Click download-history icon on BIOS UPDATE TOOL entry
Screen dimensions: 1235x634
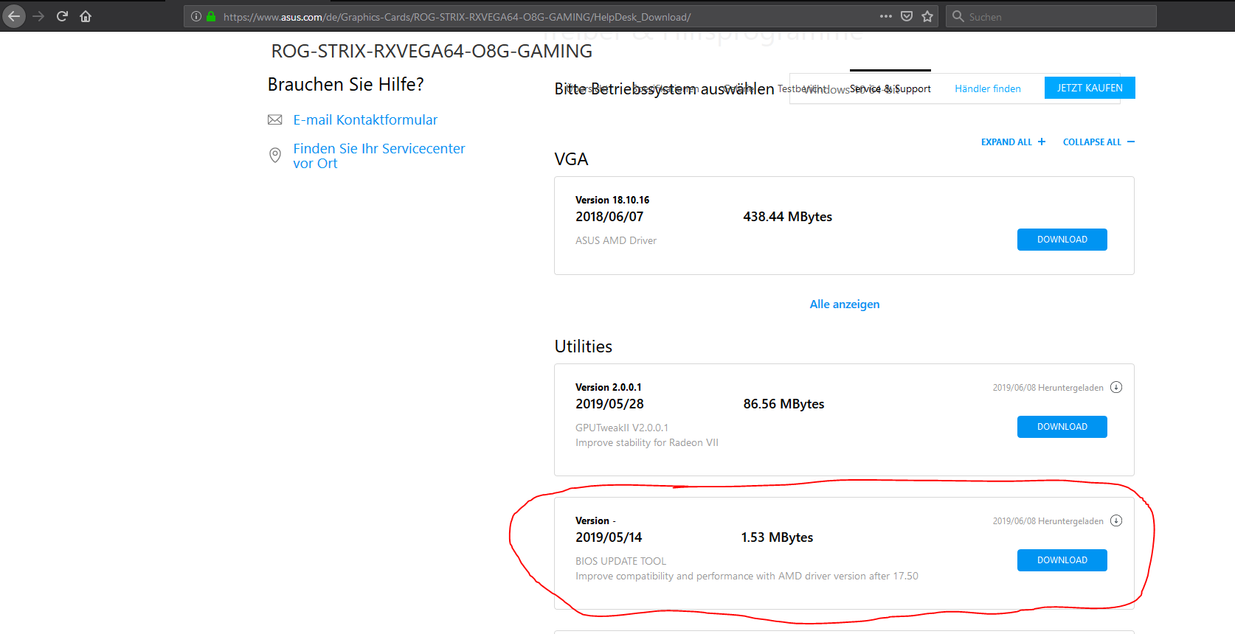(1116, 520)
